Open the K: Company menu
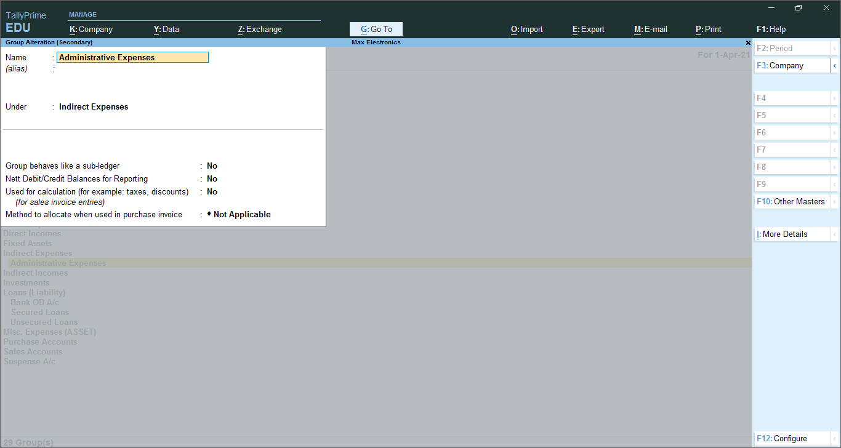The width and height of the screenshot is (841, 448). [91, 29]
